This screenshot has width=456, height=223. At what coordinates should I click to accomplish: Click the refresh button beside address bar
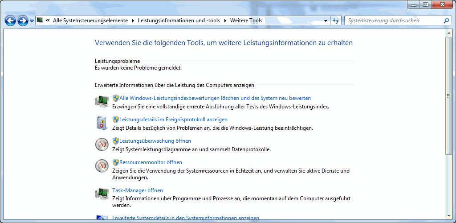[336, 21]
